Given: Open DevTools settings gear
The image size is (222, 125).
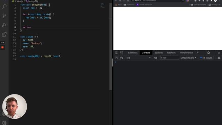Looking at the screenshot, I should click(208, 53).
